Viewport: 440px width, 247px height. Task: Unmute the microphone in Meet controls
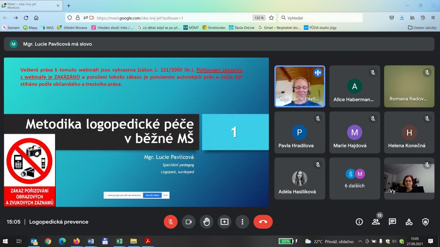point(170,222)
